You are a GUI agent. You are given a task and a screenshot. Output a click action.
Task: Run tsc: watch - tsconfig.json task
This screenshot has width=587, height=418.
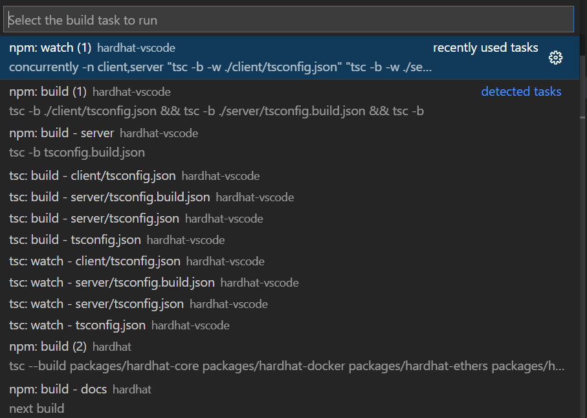click(289, 325)
